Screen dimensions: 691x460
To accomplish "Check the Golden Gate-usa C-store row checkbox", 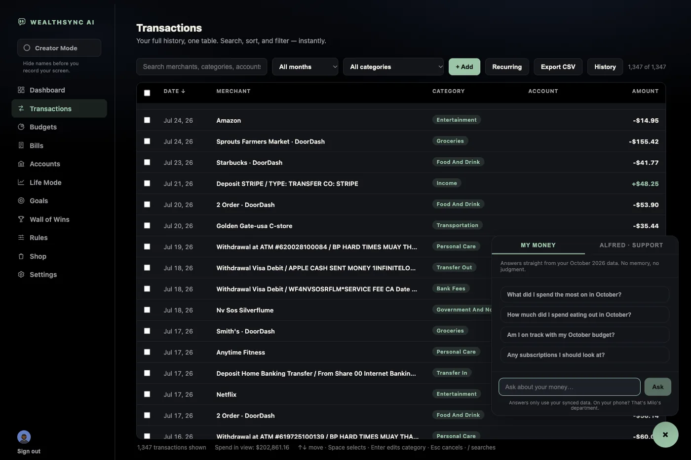I will 147,225.
